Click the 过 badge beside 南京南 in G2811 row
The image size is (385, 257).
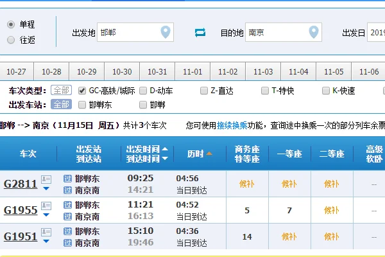pos(67,190)
